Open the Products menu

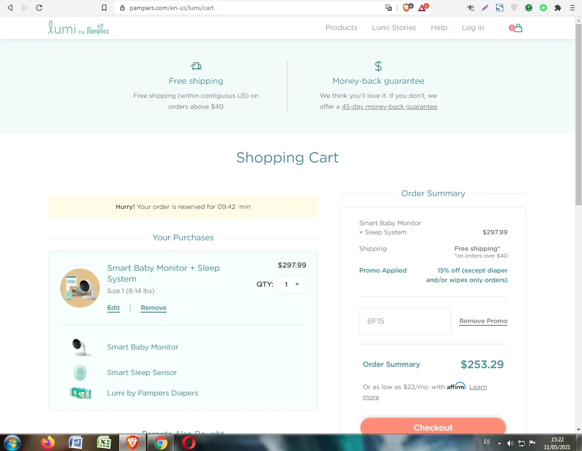pos(341,28)
